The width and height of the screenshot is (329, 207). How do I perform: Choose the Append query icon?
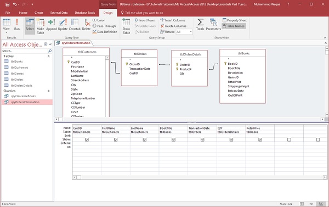(52, 25)
